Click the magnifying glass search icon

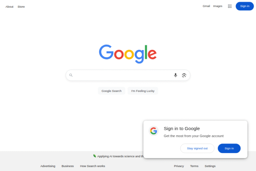[71, 75]
